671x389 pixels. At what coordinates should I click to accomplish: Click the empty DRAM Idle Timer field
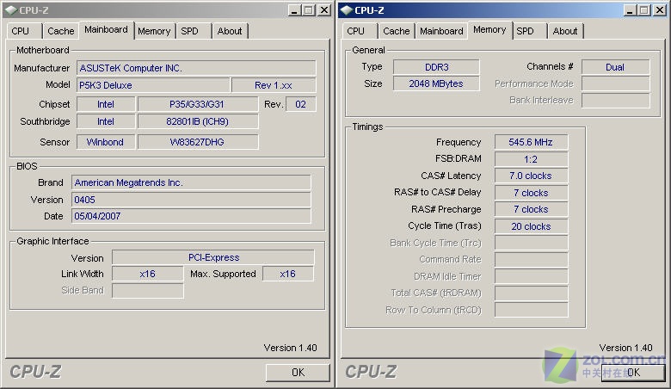coord(531,276)
